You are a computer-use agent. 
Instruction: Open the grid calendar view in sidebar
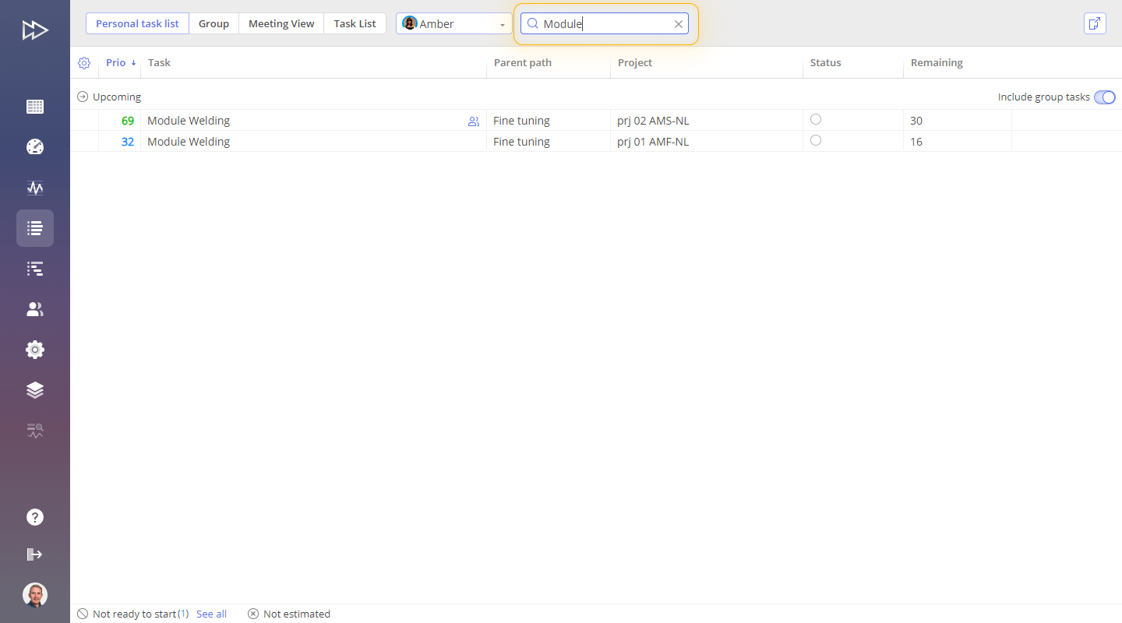tap(35, 107)
